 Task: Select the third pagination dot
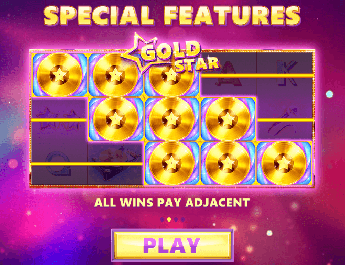point(176,219)
